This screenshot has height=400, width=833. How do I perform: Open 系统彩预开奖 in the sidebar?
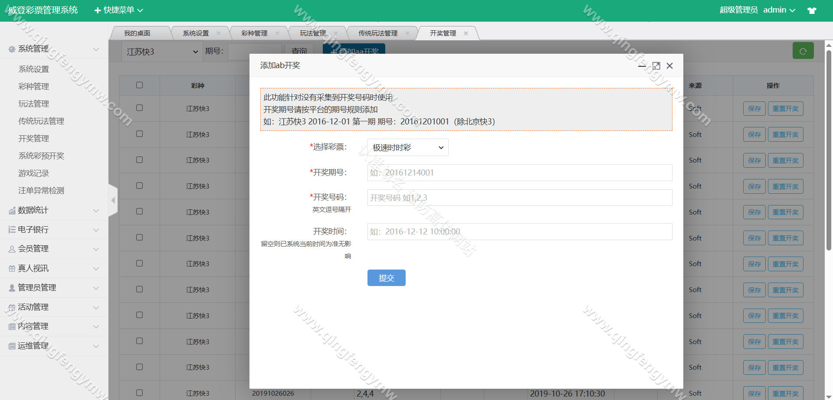pos(41,156)
